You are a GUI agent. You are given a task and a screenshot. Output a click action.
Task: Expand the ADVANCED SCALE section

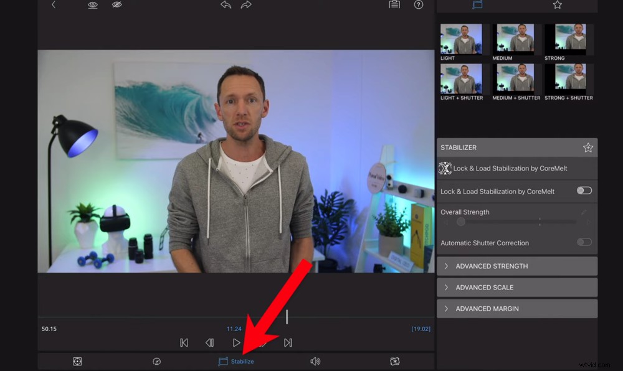tap(516, 287)
